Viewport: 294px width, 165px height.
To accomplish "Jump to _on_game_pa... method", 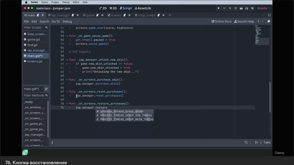I will pos(35,129).
